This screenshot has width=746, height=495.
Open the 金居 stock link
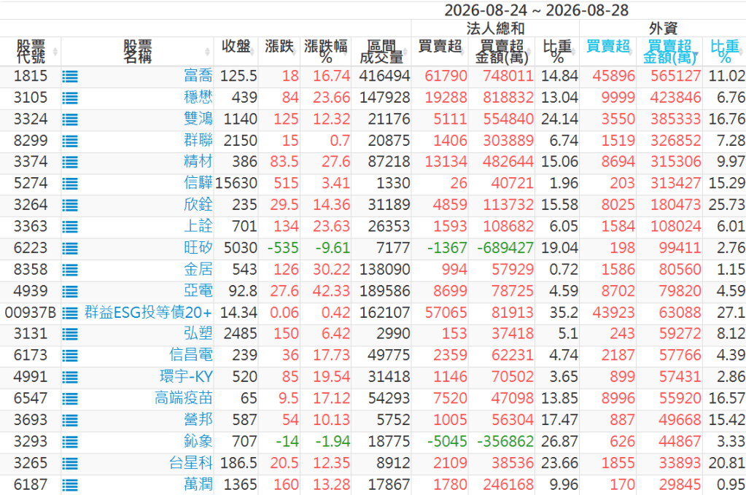pyautogui.click(x=198, y=269)
